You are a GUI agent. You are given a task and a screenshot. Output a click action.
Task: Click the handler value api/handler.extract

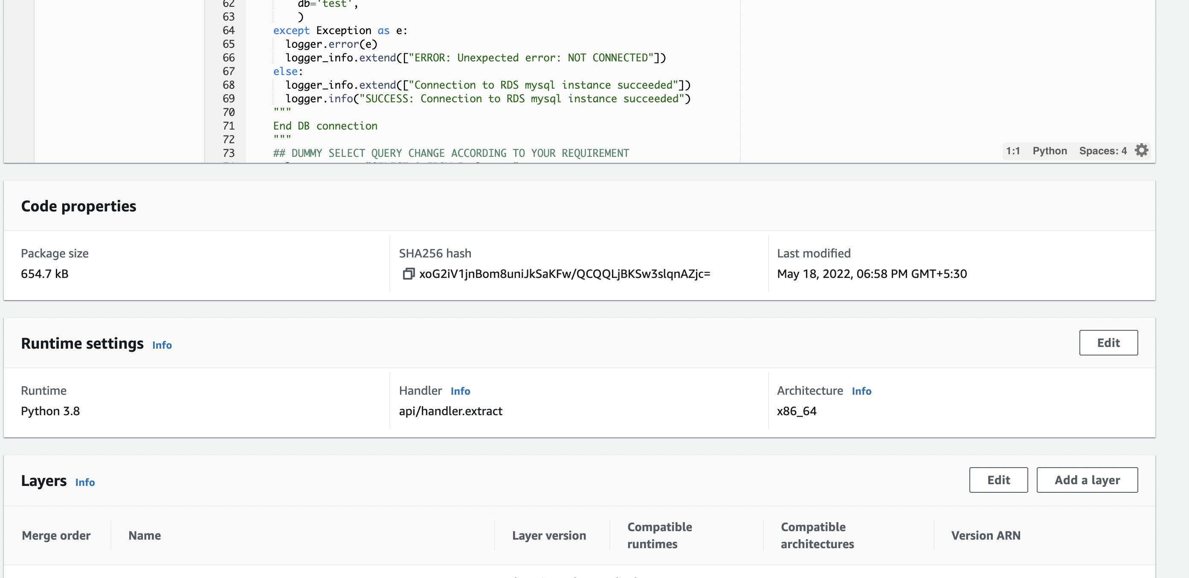click(450, 411)
